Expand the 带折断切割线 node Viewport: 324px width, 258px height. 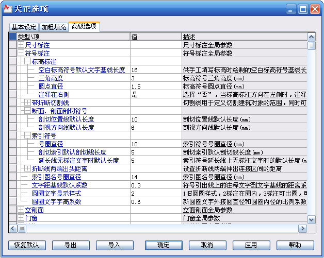[27, 102]
